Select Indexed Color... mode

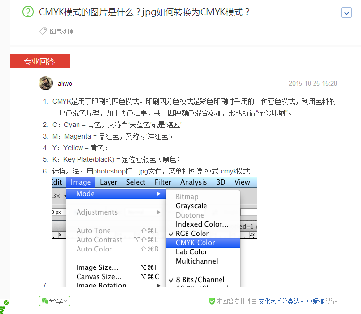203,224
